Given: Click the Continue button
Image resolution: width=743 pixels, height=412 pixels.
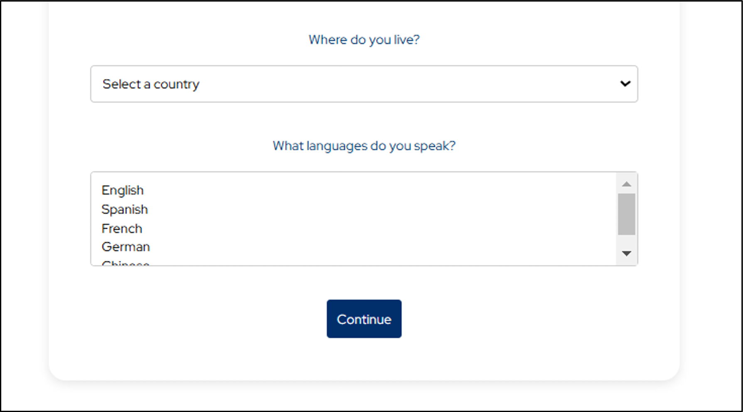Looking at the screenshot, I should [x=364, y=319].
